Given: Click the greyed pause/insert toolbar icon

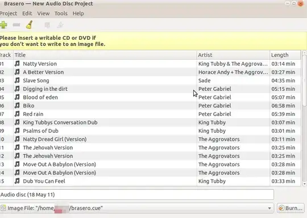Looking at the screenshot, I should pos(47,25).
